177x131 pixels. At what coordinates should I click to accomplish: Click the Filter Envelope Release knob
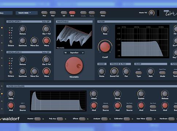click(165, 94)
